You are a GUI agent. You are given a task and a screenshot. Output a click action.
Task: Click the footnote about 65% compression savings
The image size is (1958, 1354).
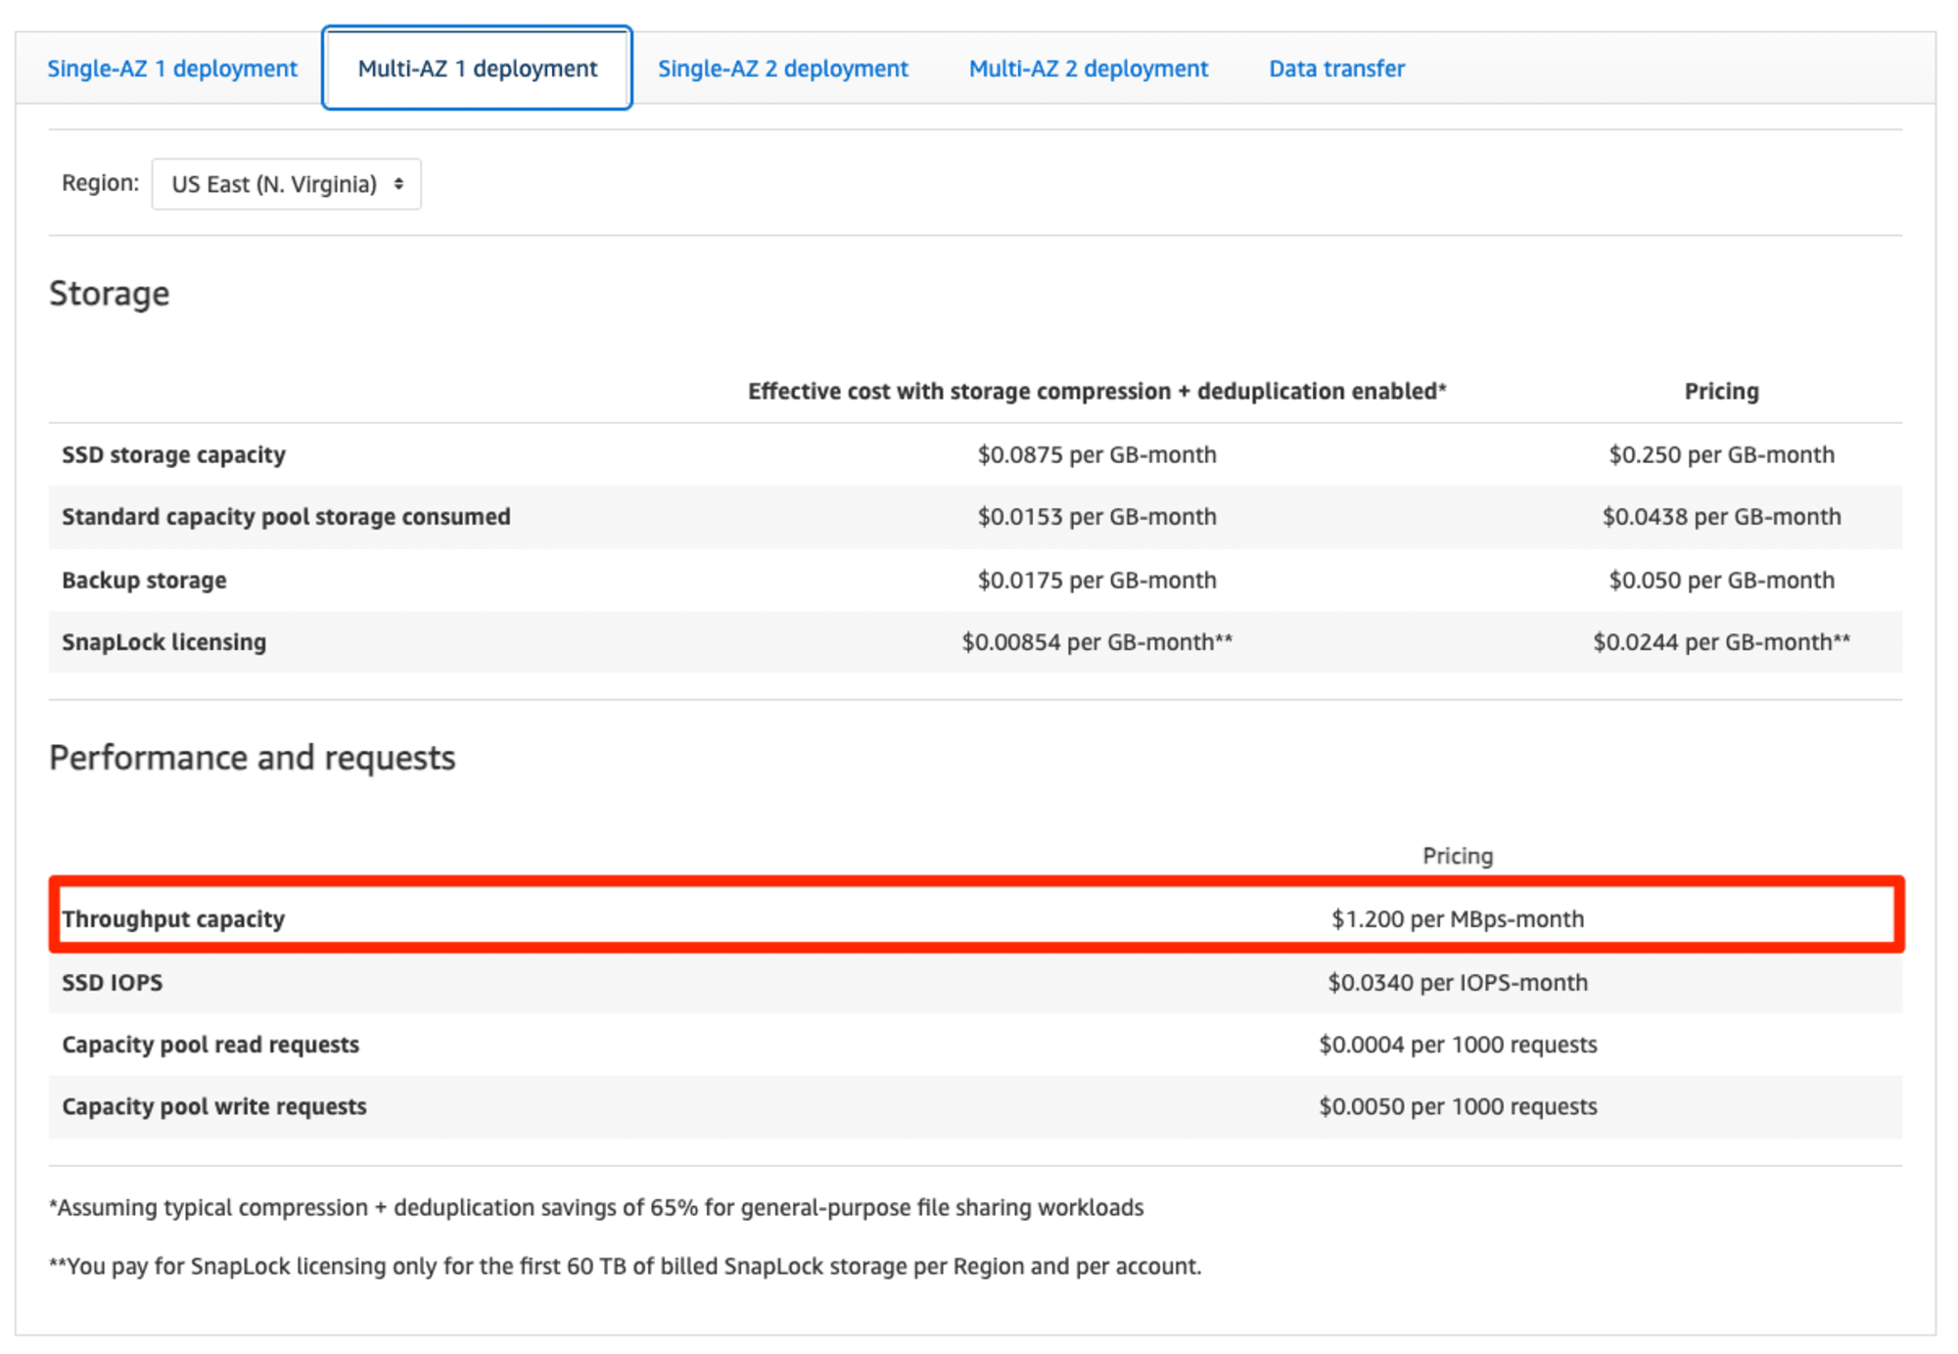596,1207
